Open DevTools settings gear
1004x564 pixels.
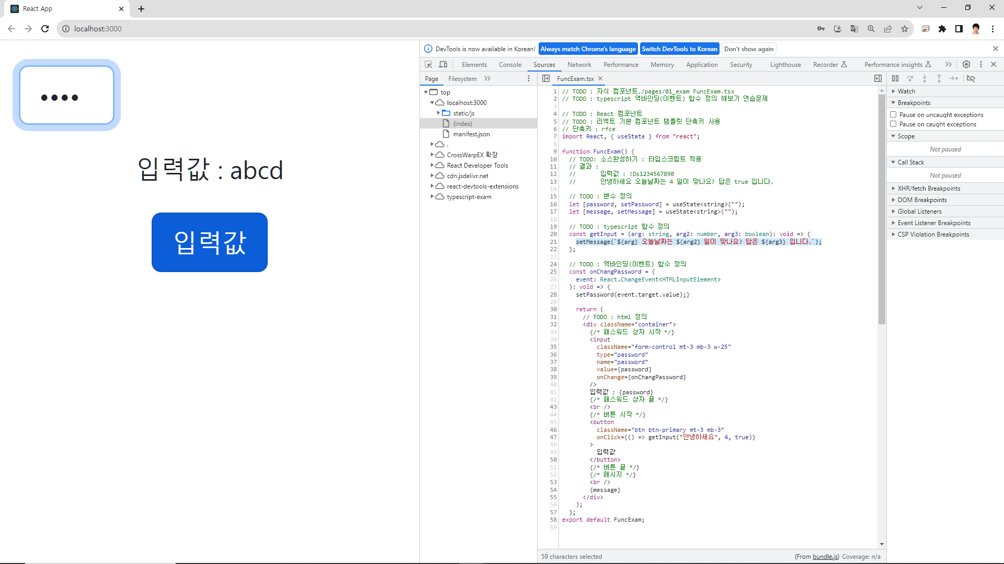click(x=966, y=64)
